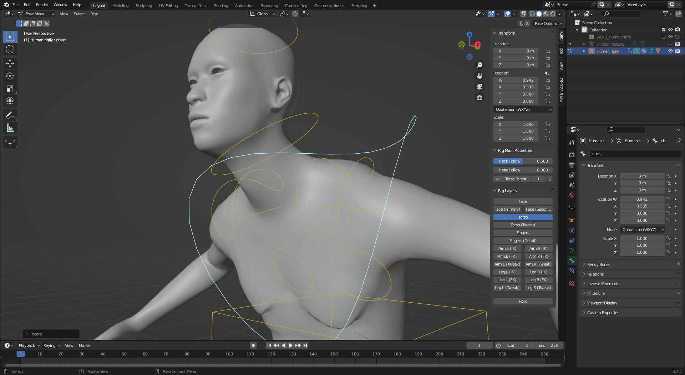Disable camera render for WGTS_Human.rigify
The width and height of the screenshot is (685, 375).
[x=678, y=37]
